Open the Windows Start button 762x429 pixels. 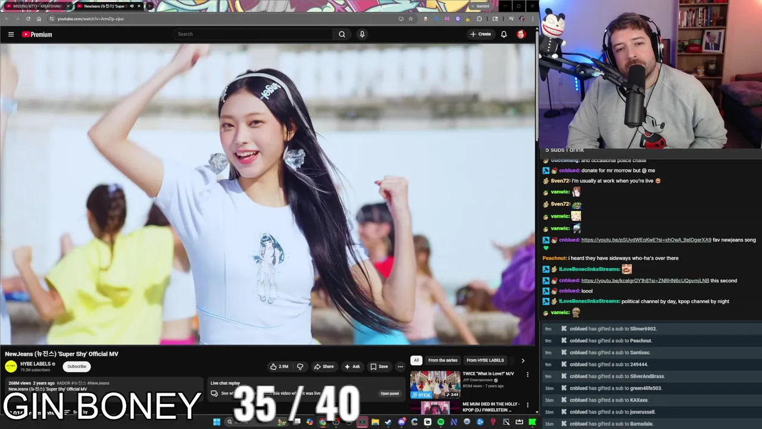point(217,422)
